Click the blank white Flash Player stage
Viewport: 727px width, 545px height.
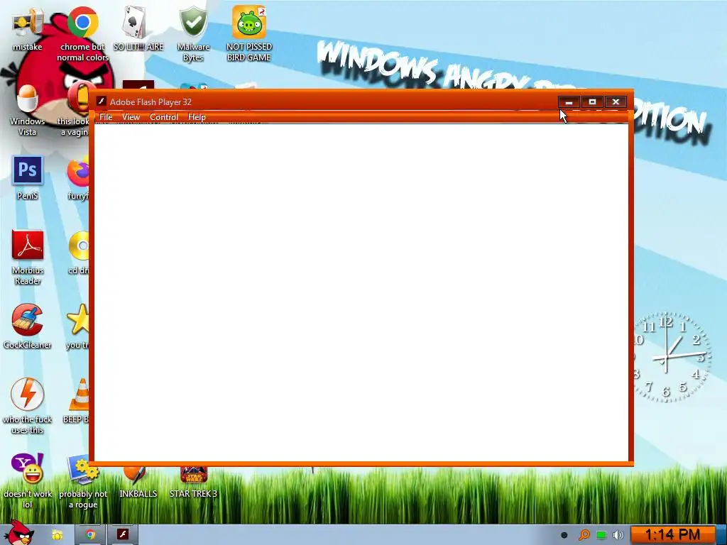coord(361,292)
